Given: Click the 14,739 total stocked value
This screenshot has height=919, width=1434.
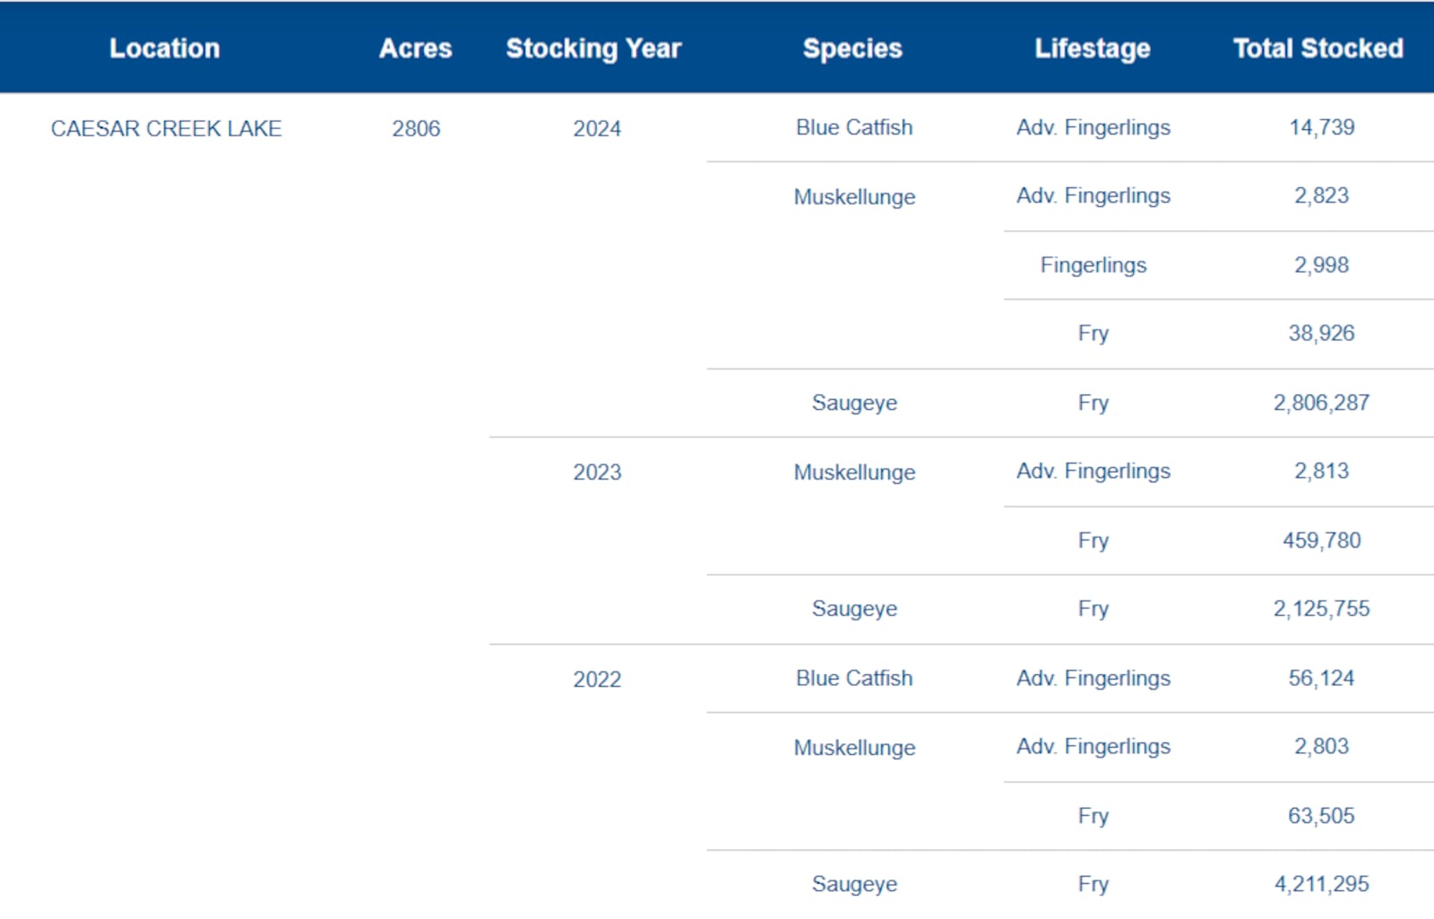Looking at the screenshot, I should click(x=1321, y=127).
